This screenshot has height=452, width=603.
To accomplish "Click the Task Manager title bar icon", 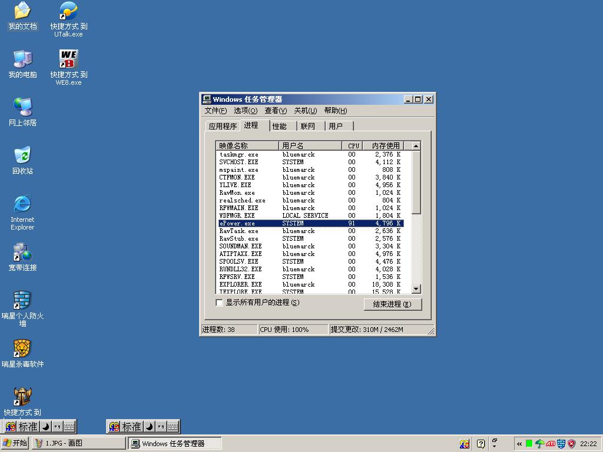I will click(x=207, y=99).
